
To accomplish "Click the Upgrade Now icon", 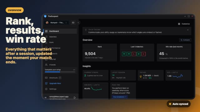I will click(x=46, y=83).
